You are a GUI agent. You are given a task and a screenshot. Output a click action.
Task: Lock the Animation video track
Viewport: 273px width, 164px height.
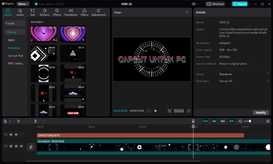11,146
